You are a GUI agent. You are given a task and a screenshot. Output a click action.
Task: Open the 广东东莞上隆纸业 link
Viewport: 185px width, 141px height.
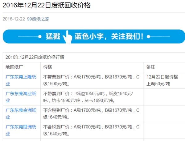pos(21,80)
